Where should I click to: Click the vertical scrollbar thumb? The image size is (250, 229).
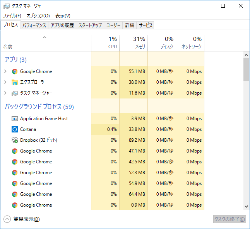point(246,70)
